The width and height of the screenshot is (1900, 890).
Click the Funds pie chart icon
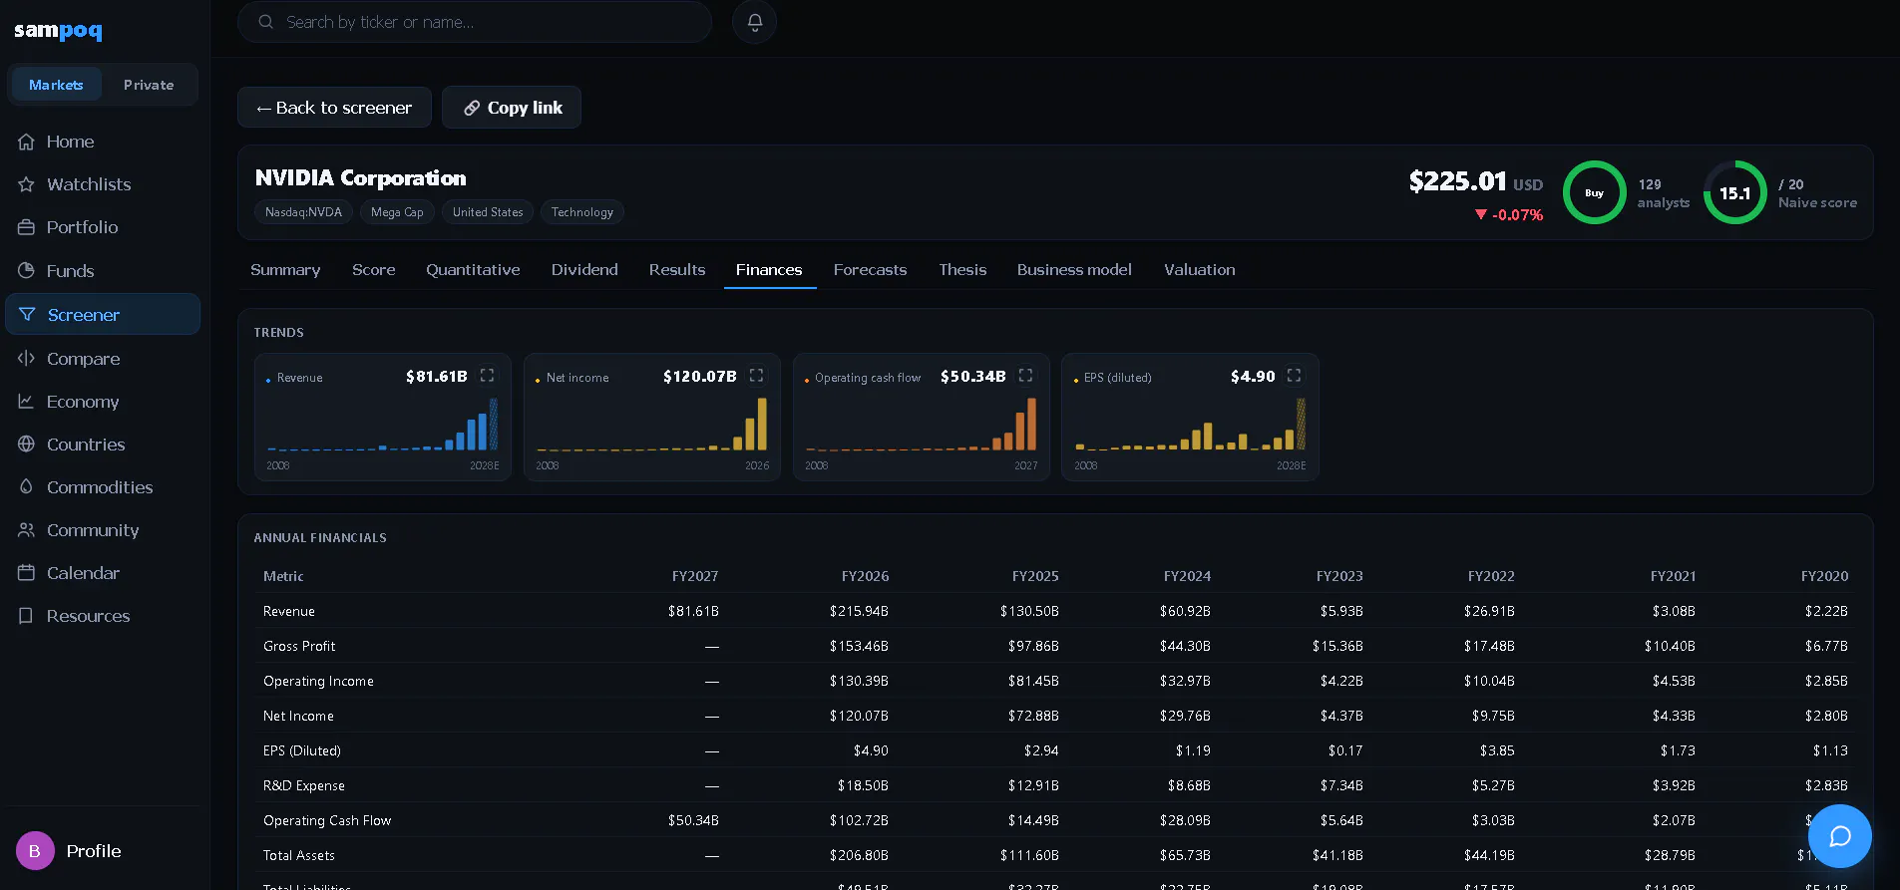click(x=27, y=271)
